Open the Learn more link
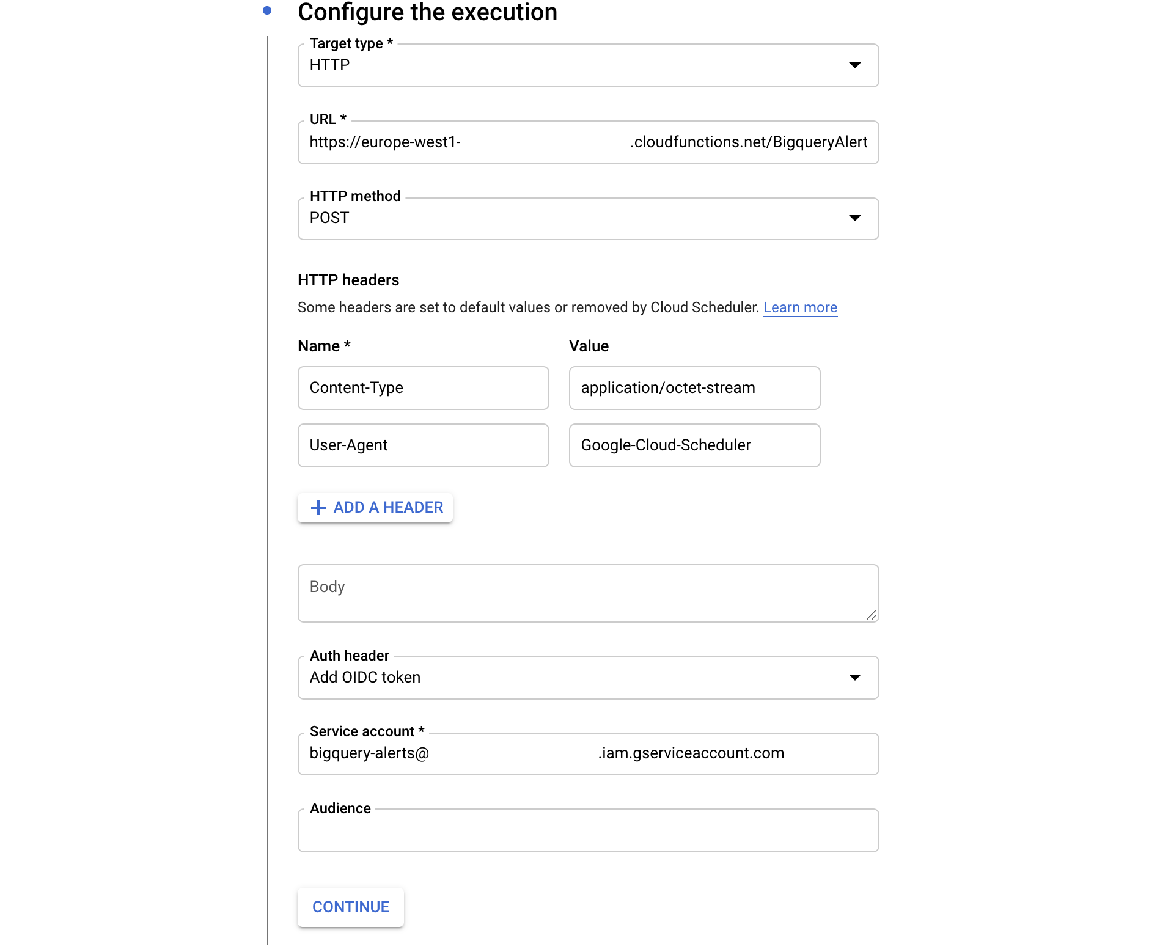The height and width of the screenshot is (952, 1171). (x=799, y=307)
